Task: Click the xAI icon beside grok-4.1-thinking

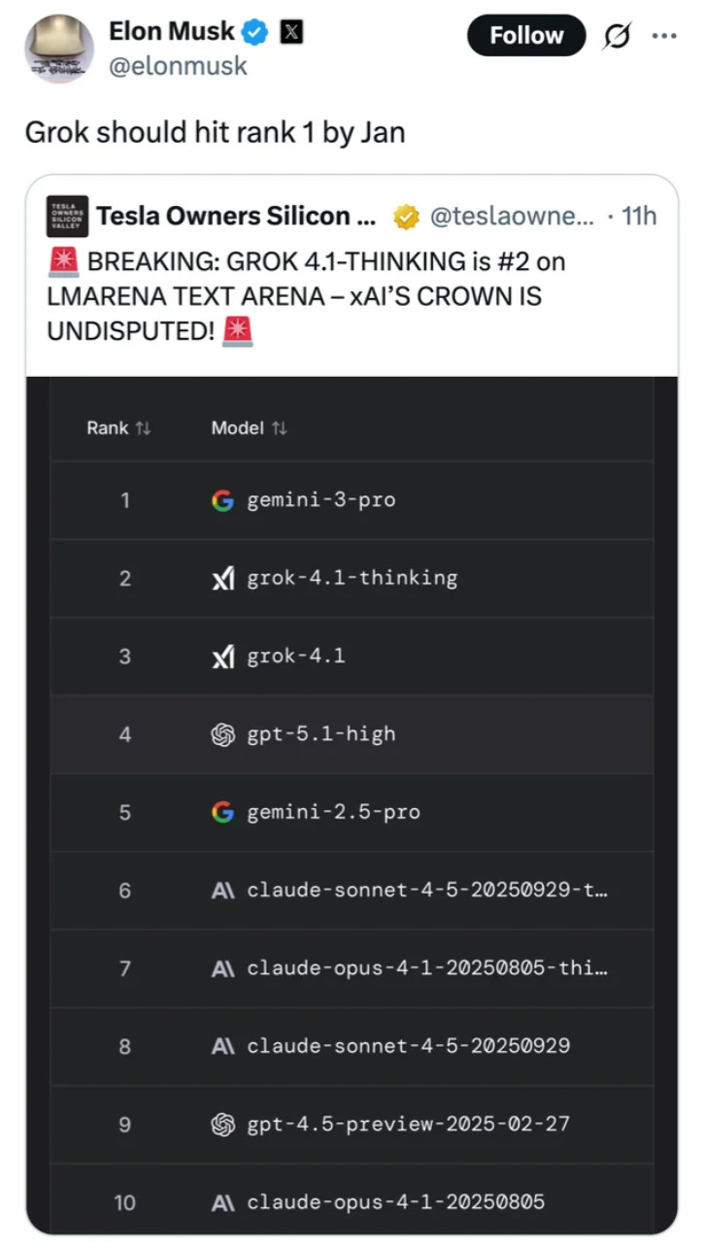Action: click(x=222, y=579)
